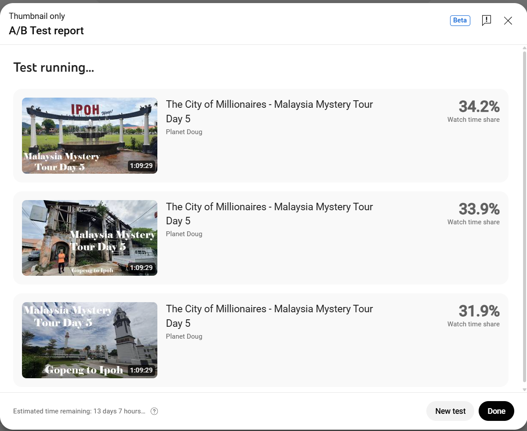Viewport: 527px width, 431px height.
Task: Click the 33.9% watch time share
Action: coord(479,209)
